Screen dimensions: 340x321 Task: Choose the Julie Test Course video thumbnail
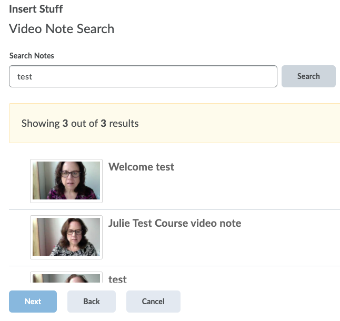(66, 237)
